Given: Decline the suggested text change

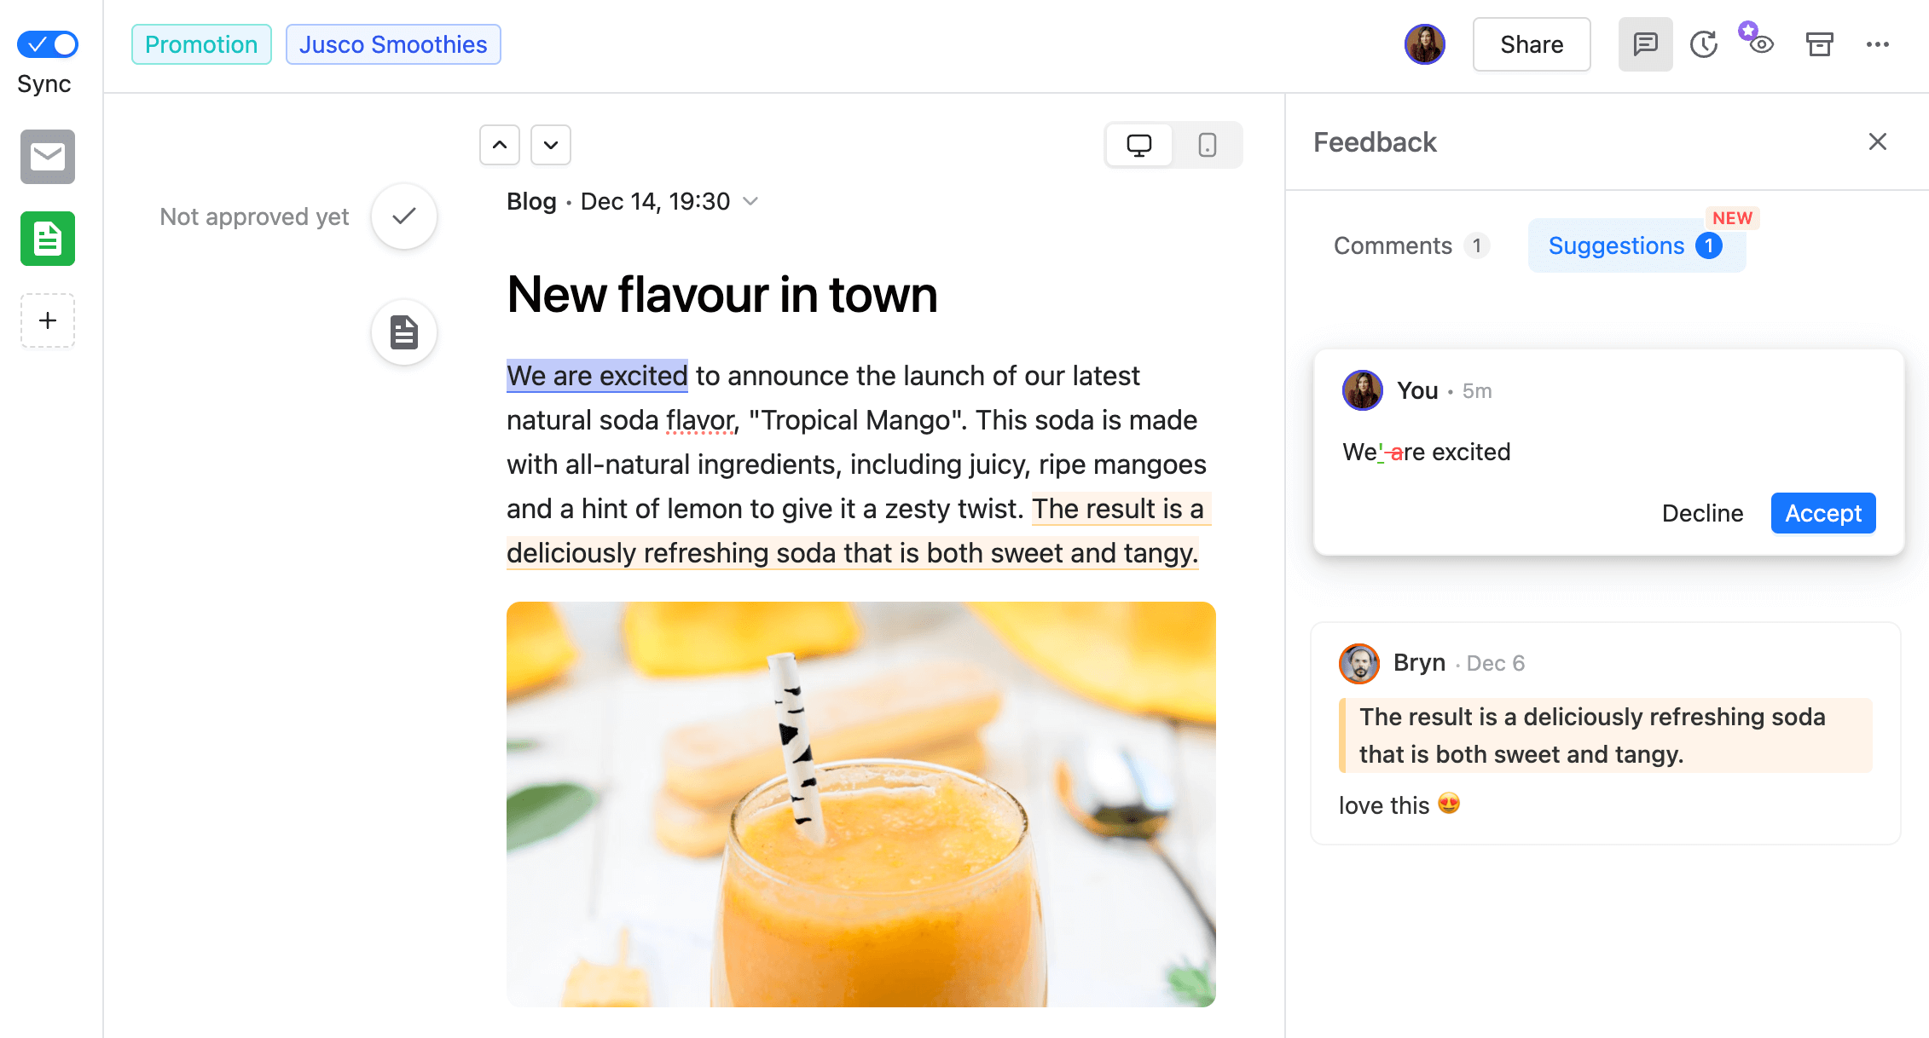Looking at the screenshot, I should pyautogui.click(x=1704, y=513).
